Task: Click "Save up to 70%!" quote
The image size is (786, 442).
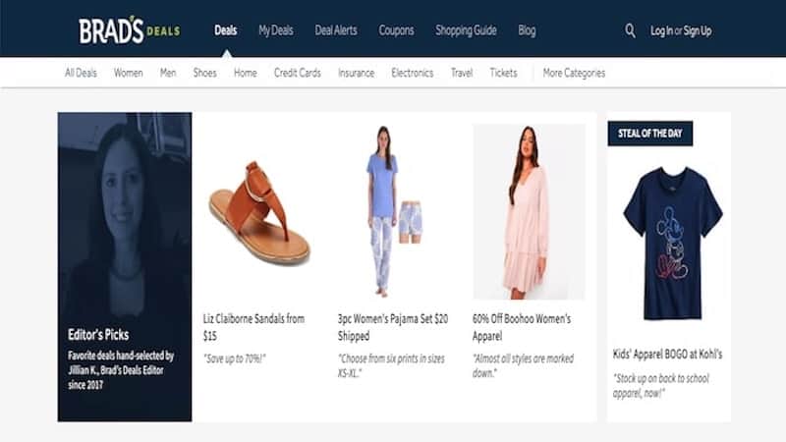Action: point(235,359)
